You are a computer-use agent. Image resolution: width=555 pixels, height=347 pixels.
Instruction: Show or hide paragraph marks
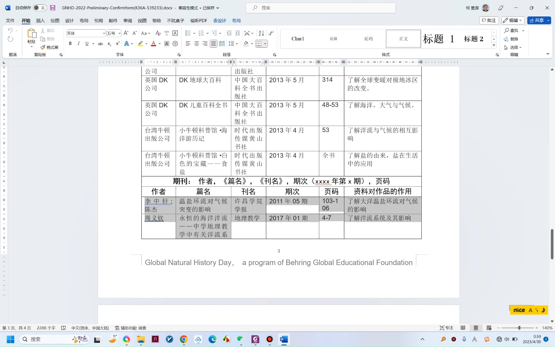pyautogui.click(x=271, y=33)
